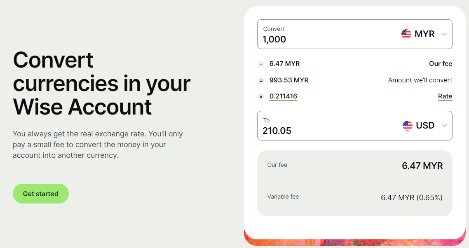The height and width of the screenshot is (248, 469).
Task: Click the Malaysian flag icon
Action: pos(406,34)
